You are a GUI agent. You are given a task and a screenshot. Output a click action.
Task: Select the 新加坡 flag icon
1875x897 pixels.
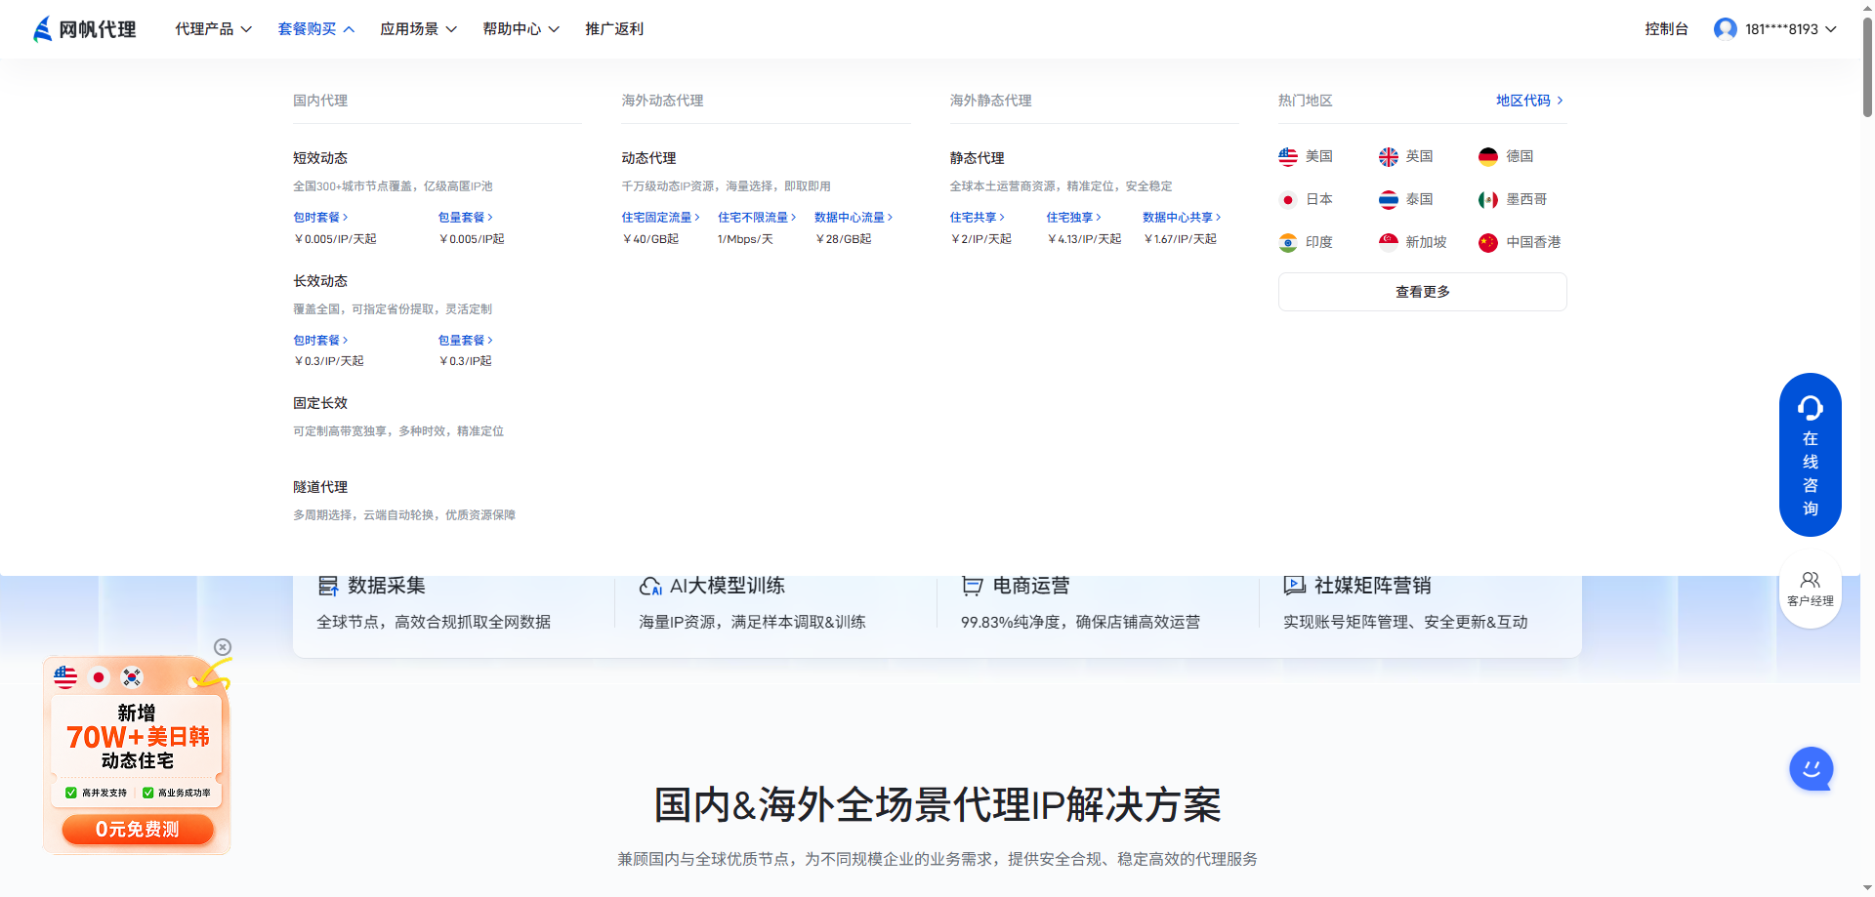(1389, 242)
